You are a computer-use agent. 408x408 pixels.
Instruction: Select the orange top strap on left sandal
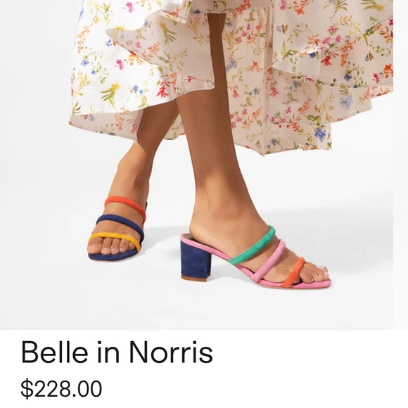pos(125,207)
